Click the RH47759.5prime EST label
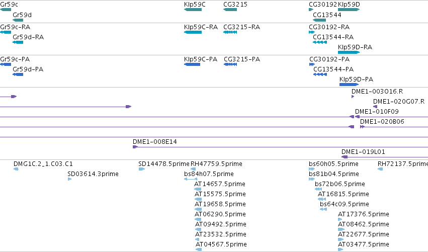 [216, 164]
